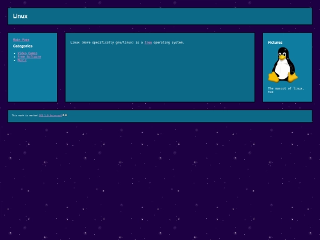
Task: Click the "Categories" sidebar heading
Action: 23,46
